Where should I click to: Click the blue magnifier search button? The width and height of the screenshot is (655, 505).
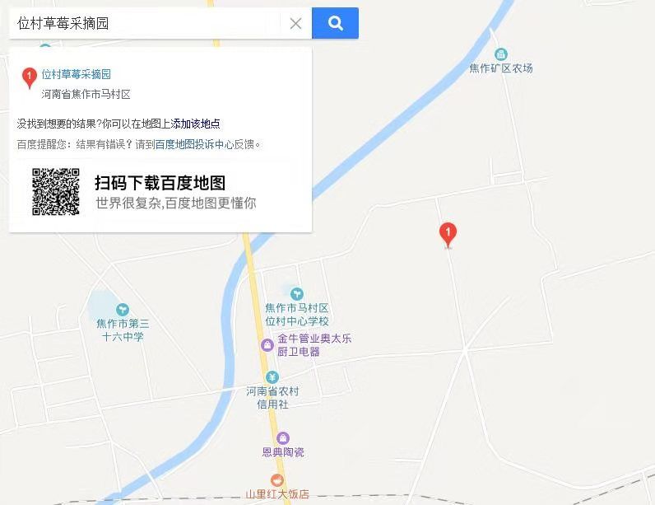point(335,23)
